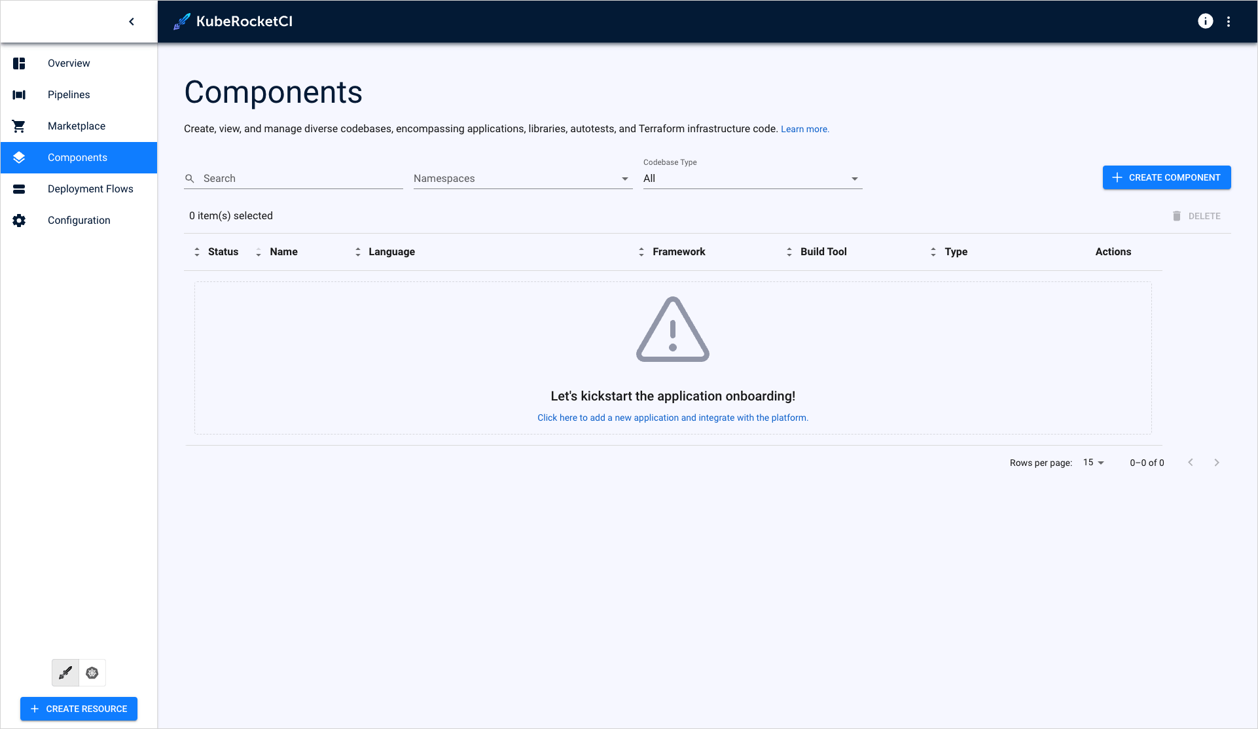Viewport: 1258px width, 729px height.
Task: Toggle the pencil edit icon
Action: [65, 673]
